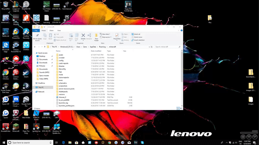This screenshot has height=145, width=259.
Task: Open Skype from the taskbar
Action: pos(142,142)
